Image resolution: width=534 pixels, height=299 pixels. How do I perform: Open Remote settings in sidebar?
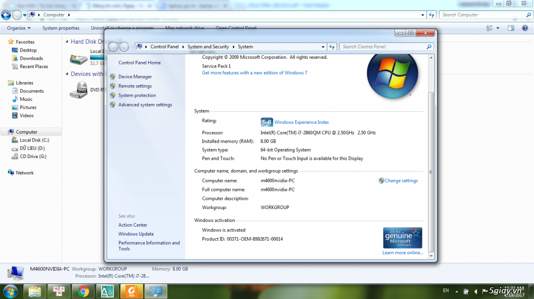135,86
